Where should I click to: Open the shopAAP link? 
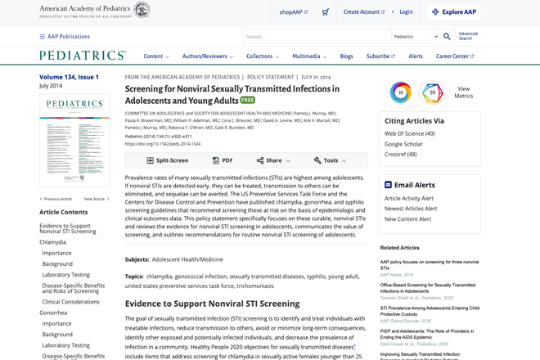tap(294, 12)
